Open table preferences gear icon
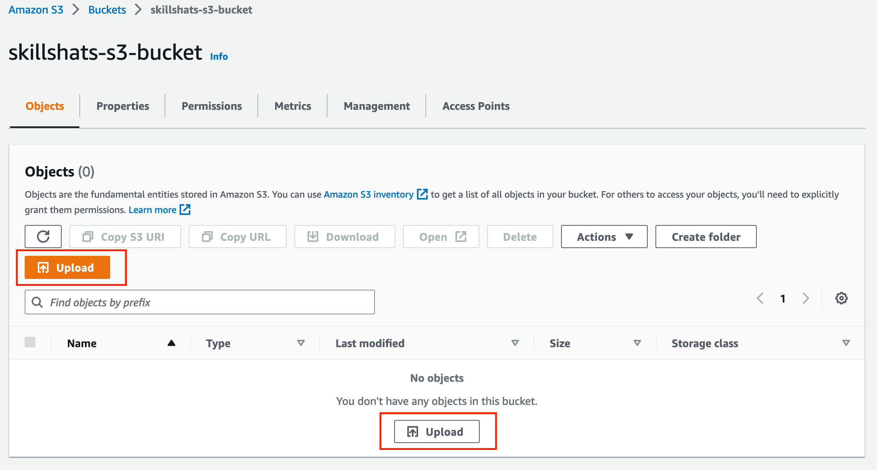Viewport: 877px width, 470px height. point(841,299)
